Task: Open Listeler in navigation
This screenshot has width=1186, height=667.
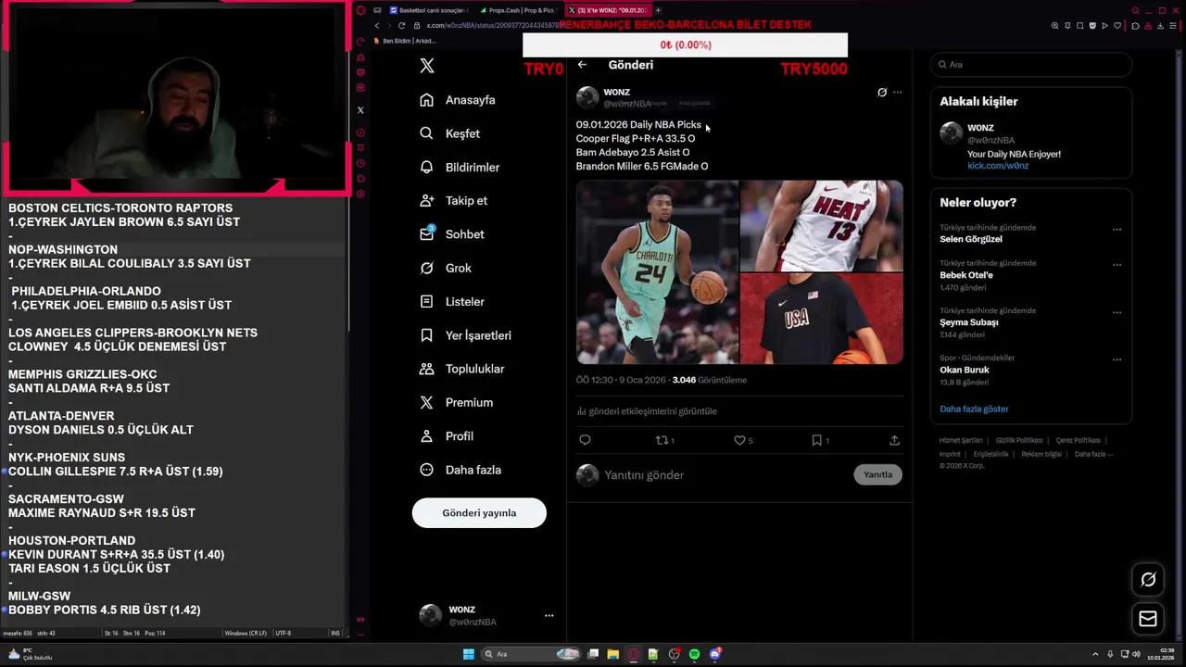Action: [x=452, y=302]
